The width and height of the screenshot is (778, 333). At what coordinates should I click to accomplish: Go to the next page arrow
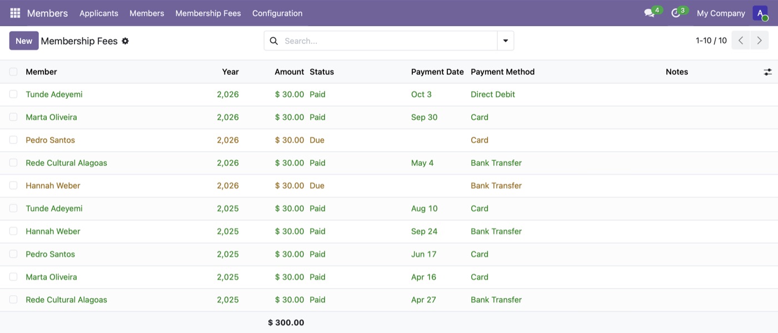759,41
